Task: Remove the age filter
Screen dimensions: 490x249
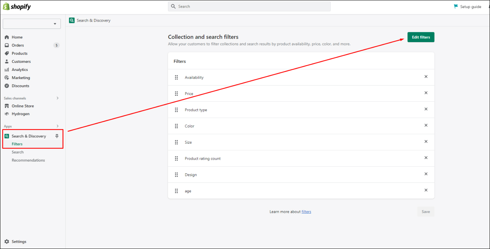Action: click(426, 190)
